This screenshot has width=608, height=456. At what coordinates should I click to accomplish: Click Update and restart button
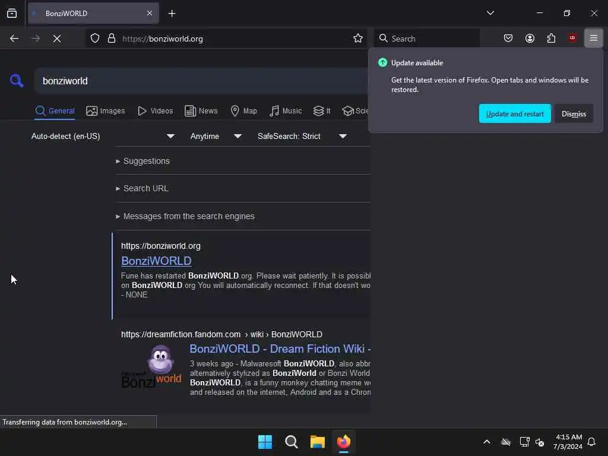tap(515, 113)
